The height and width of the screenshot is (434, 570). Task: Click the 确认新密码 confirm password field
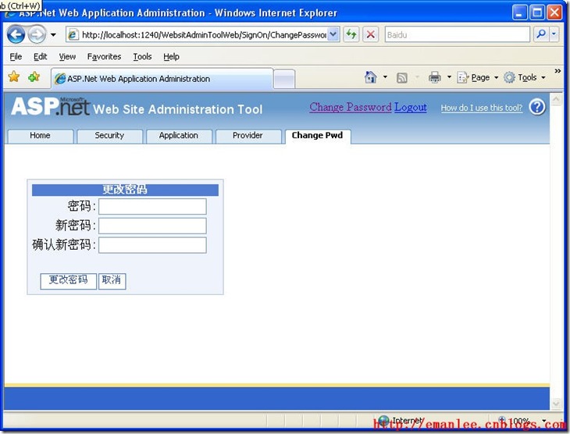(x=152, y=244)
